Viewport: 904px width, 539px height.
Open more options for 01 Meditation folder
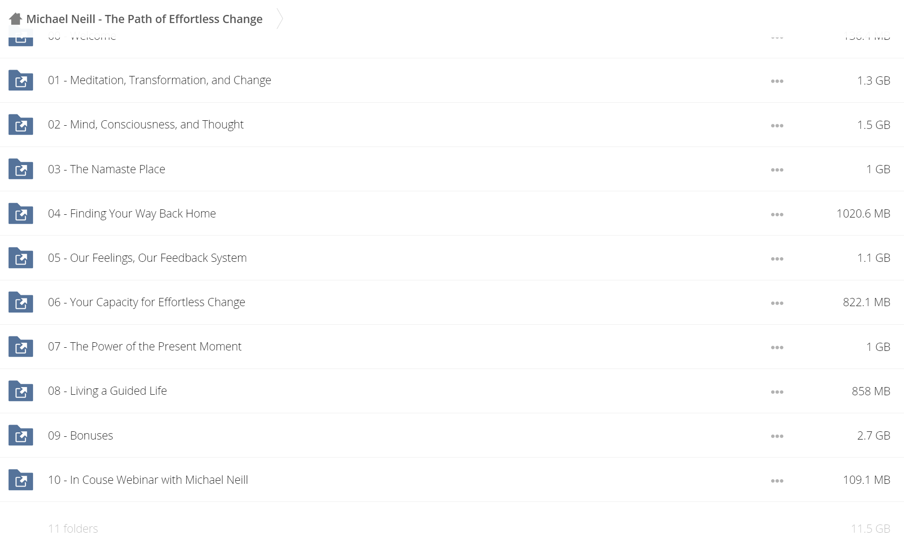[x=777, y=81]
